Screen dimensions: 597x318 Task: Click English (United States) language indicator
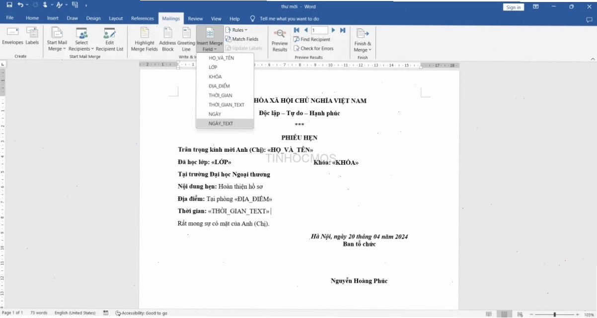tap(75, 313)
